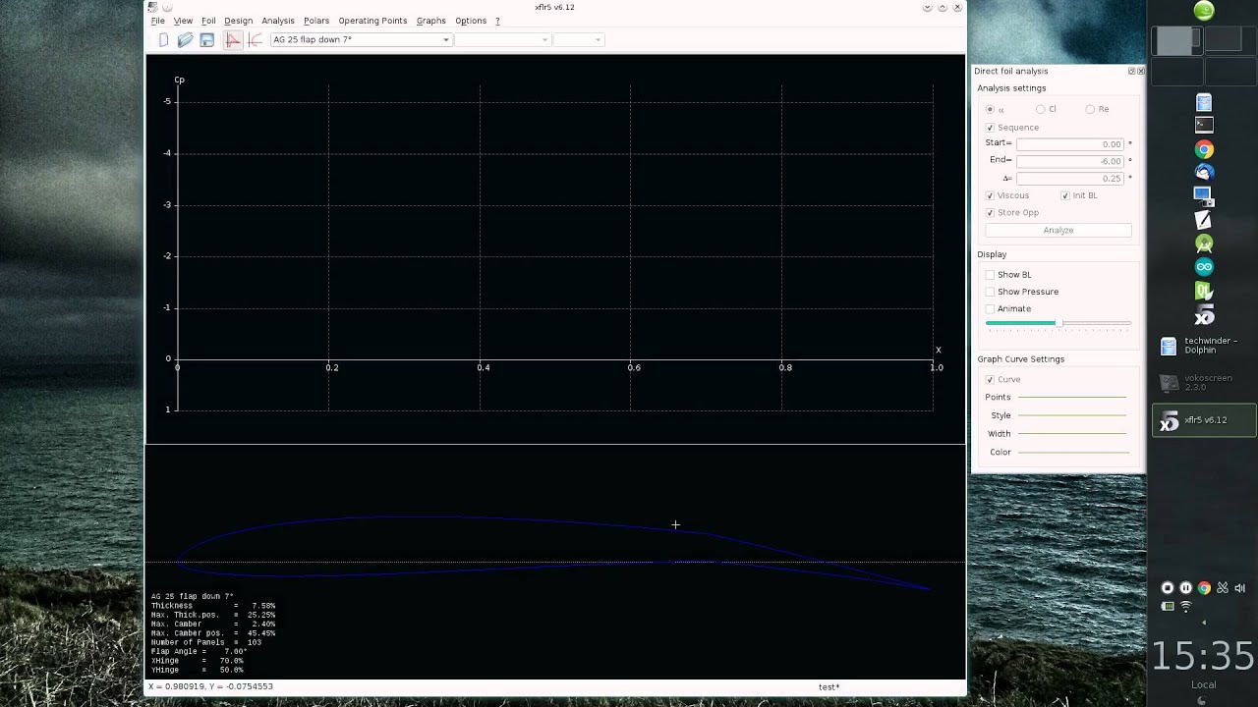
Task: Enable the Show BL checkbox
Action: (x=991, y=275)
